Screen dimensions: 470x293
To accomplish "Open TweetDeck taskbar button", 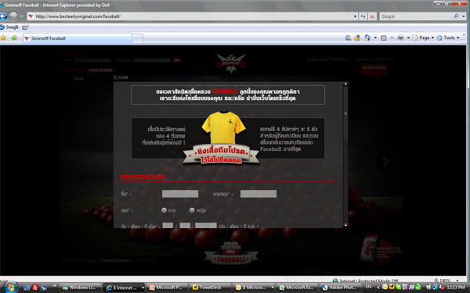I will pyautogui.click(x=211, y=288).
